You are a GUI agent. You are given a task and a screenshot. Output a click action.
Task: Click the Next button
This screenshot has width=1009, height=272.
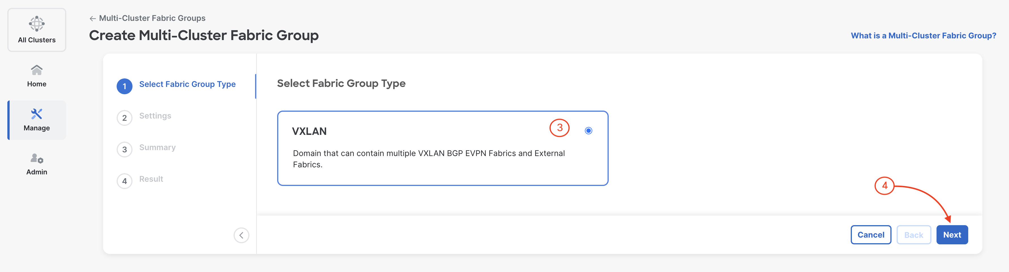pyautogui.click(x=952, y=235)
